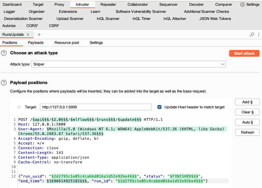Go to the Extensions tab
The height and width of the screenshot is (188, 262).
[x=68, y=12]
